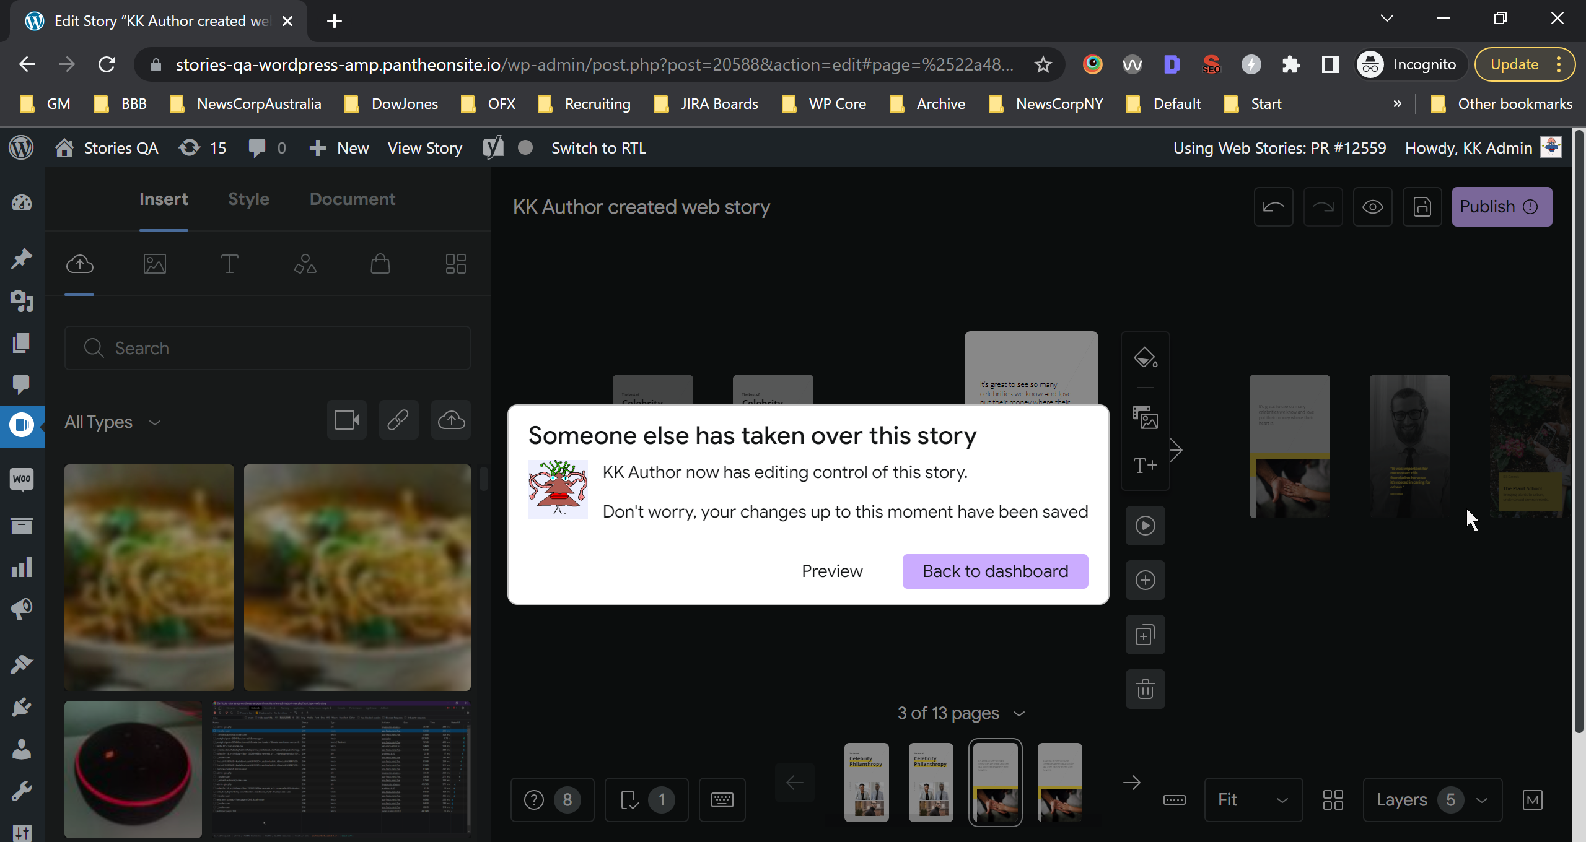Click the Redo icon
Screen dimensions: 1586x842
(1323, 207)
